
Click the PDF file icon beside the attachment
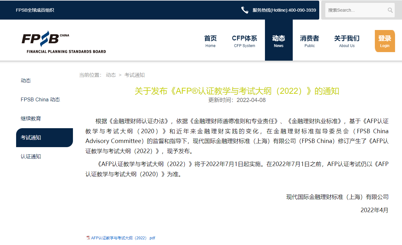[88, 238]
